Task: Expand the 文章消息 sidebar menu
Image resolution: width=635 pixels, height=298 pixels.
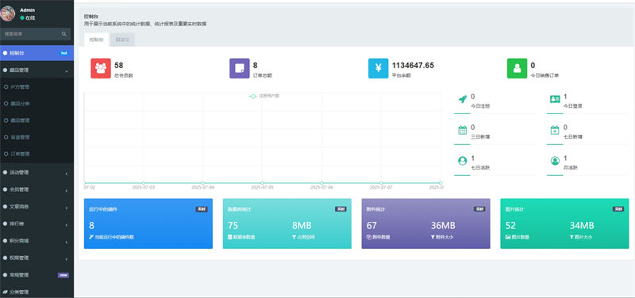Action: (37, 207)
